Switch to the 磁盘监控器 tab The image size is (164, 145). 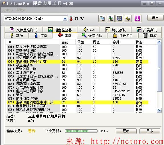pyautogui.click(x=60, y=30)
